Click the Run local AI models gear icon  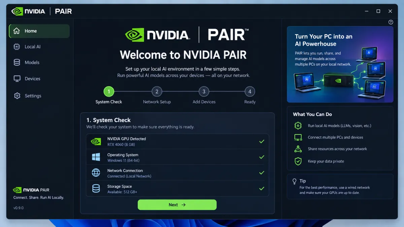coord(298,126)
